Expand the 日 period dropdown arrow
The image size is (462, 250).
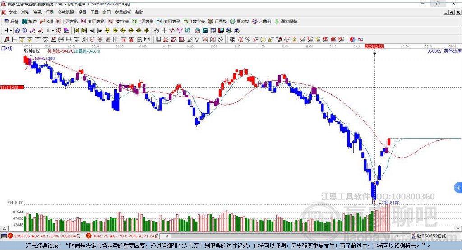(x=11, y=31)
